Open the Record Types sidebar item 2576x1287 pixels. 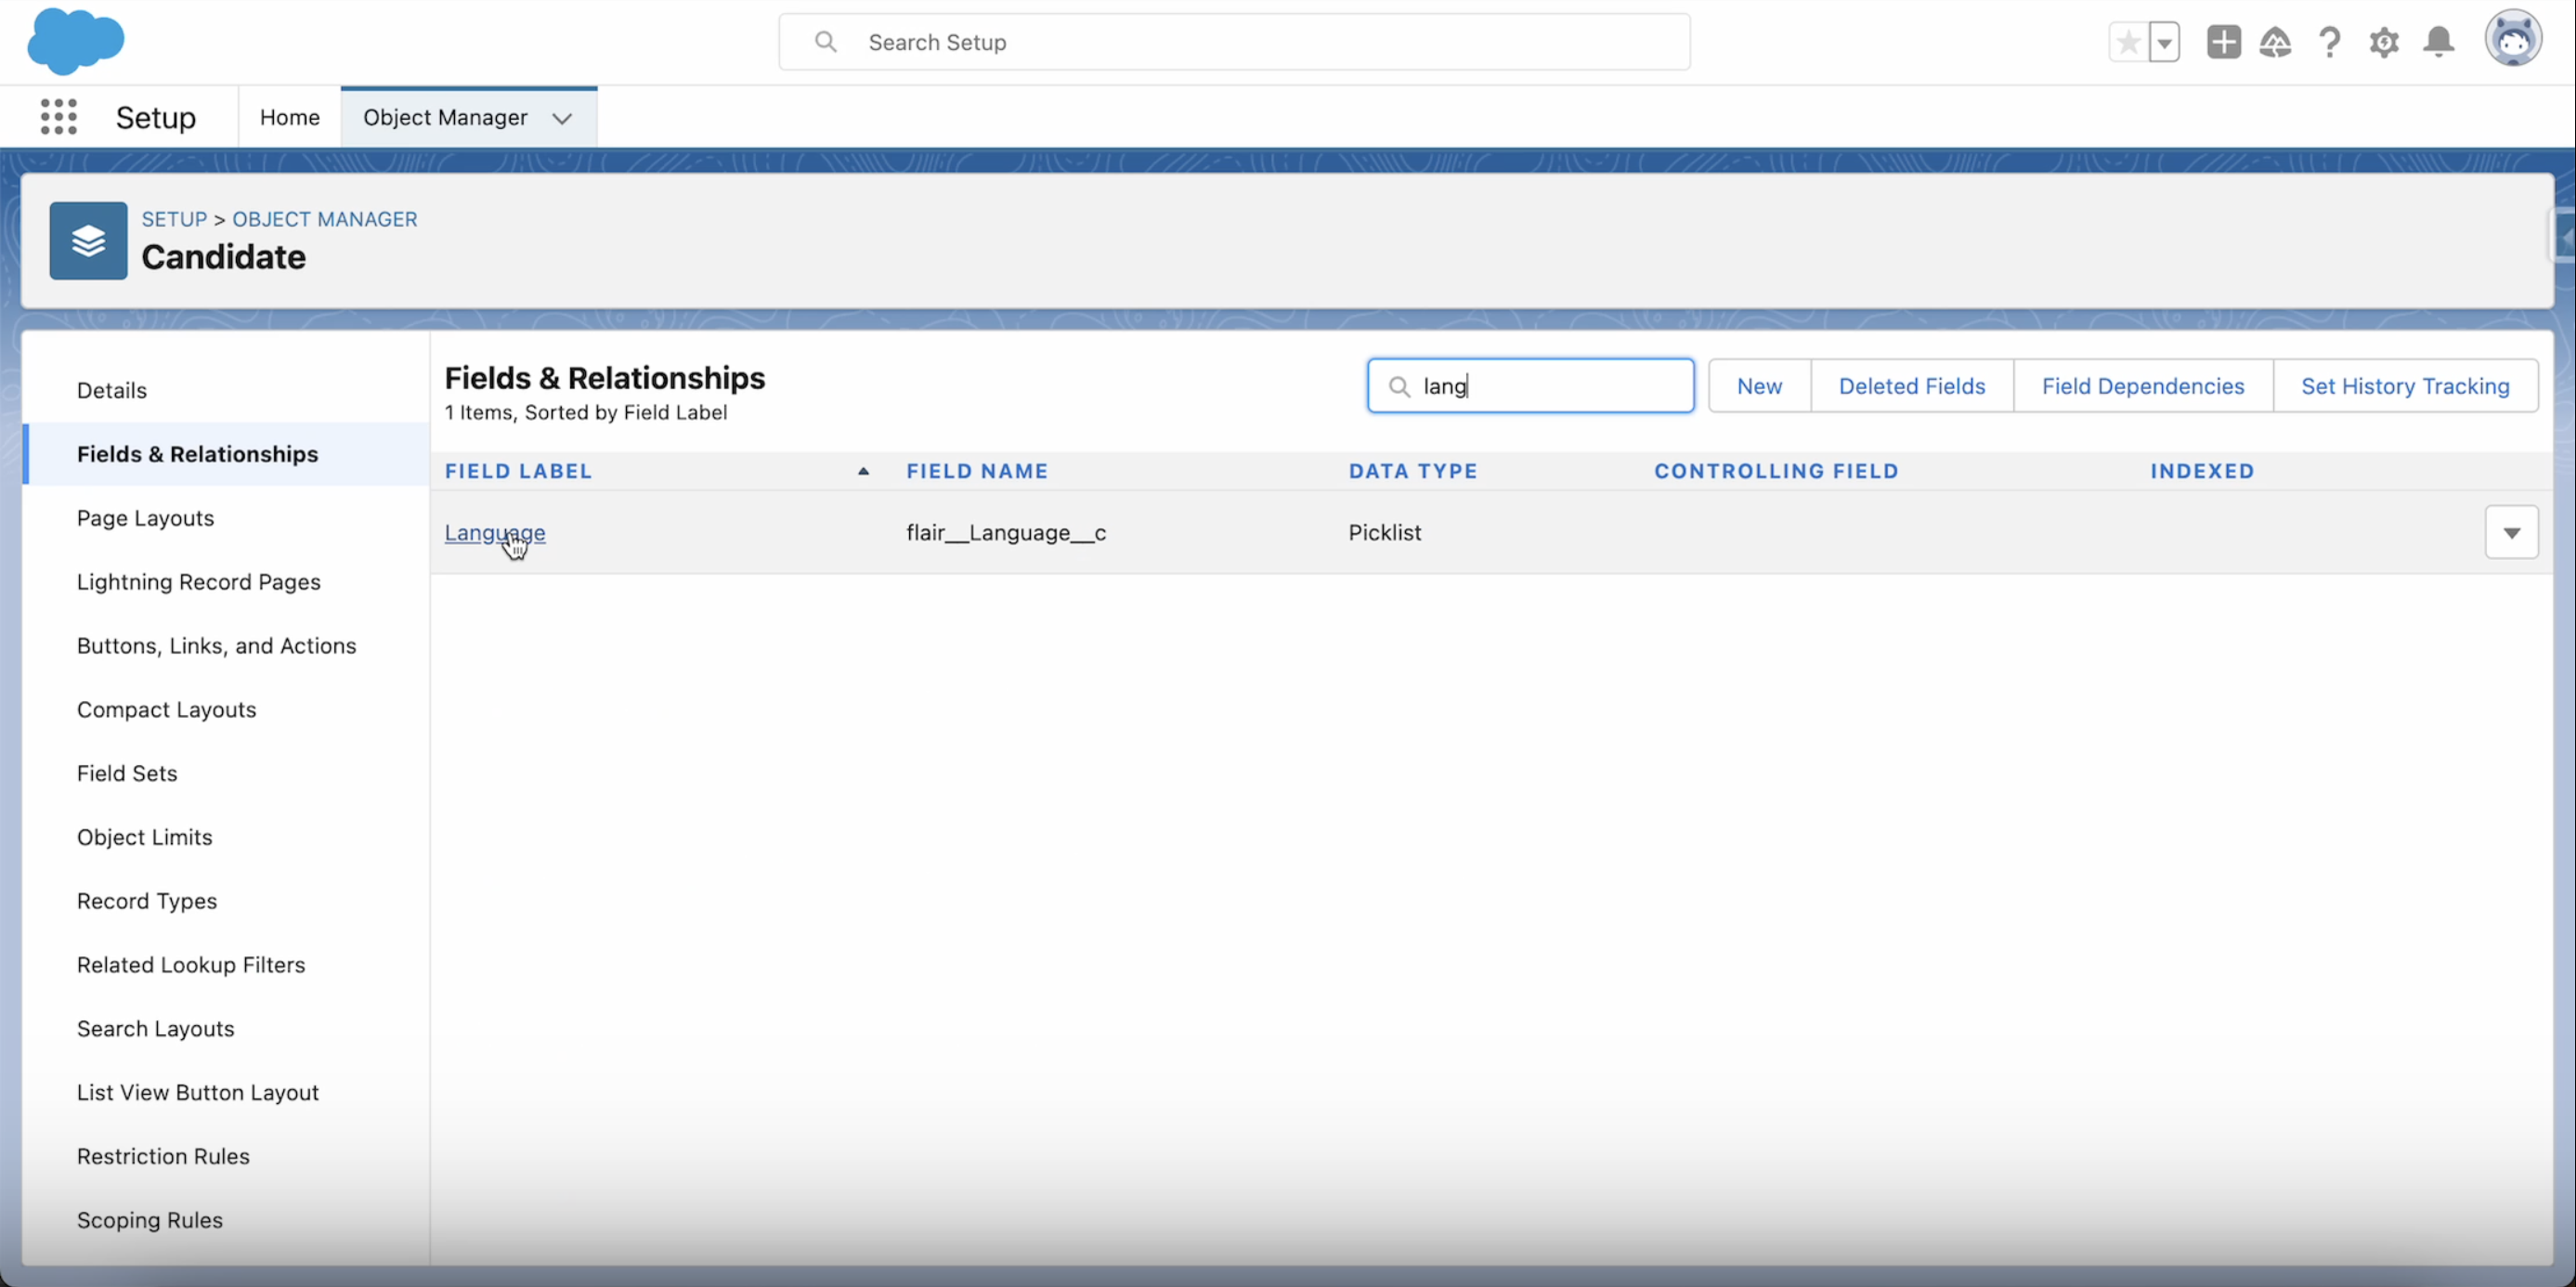(146, 900)
